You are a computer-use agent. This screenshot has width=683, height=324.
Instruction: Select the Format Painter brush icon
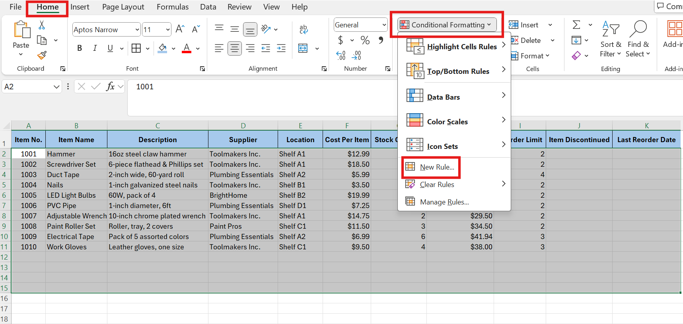coord(42,55)
